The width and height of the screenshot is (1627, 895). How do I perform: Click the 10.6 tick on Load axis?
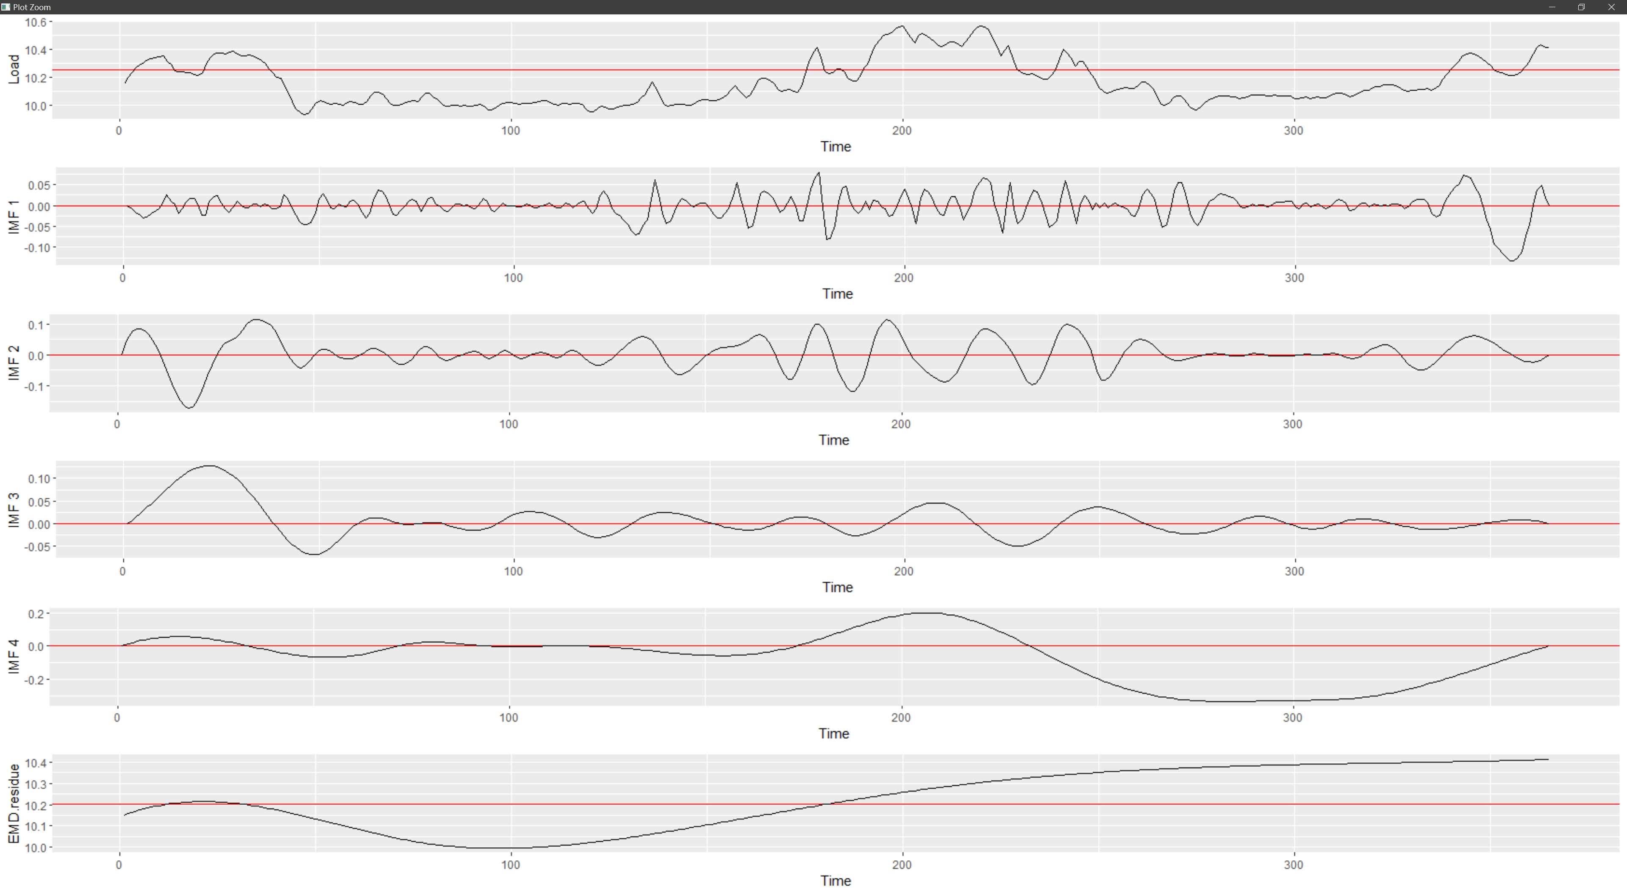[35, 22]
